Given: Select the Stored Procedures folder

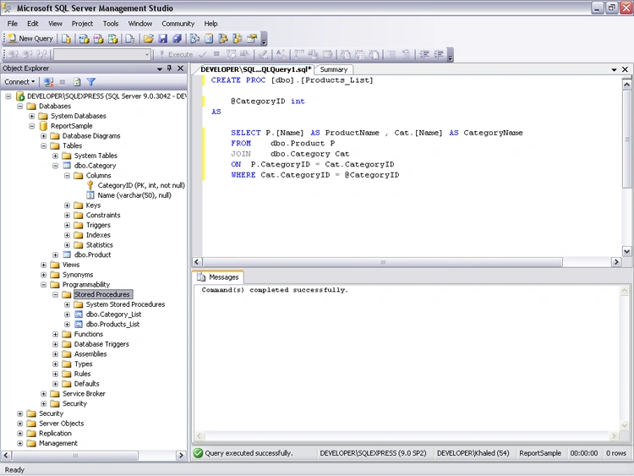Looking at the screenshot, I should [101, 294].
